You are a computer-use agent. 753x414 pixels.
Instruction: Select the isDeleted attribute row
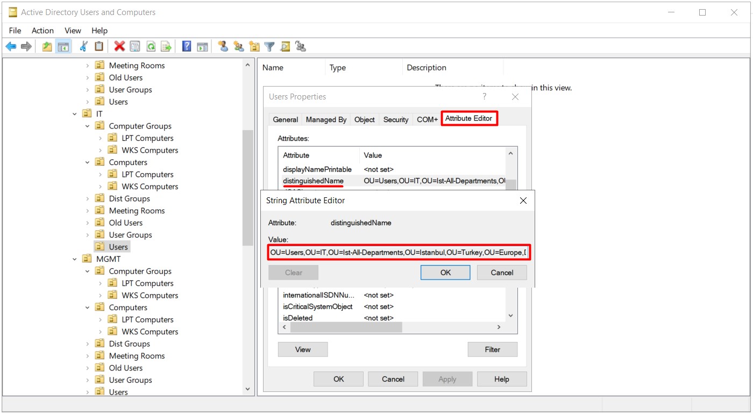pyautogui.click(x=393, y=318)
